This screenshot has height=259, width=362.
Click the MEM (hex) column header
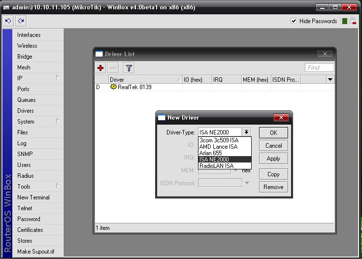coord(256,80)
